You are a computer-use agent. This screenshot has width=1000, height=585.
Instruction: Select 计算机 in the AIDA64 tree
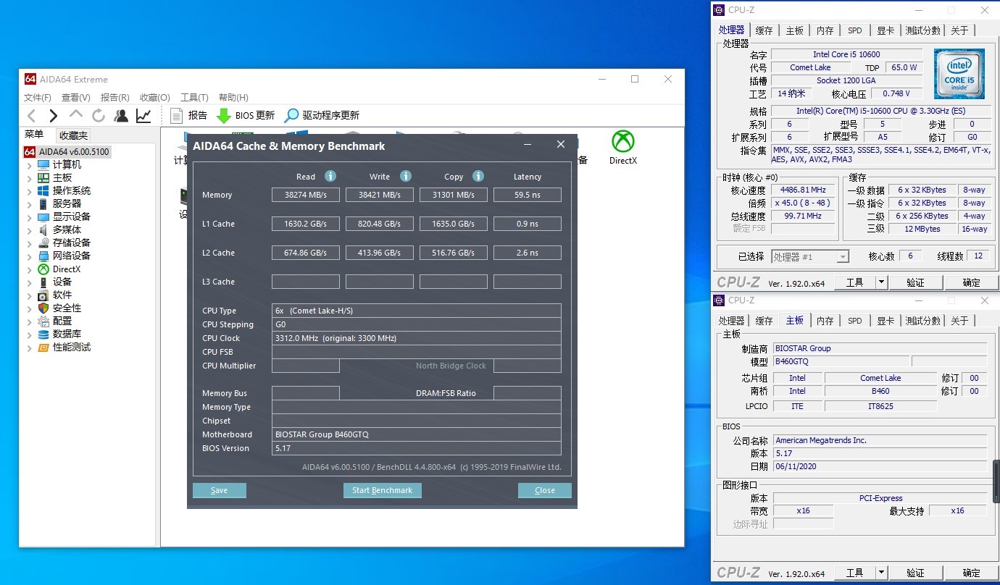pos(67,164)
